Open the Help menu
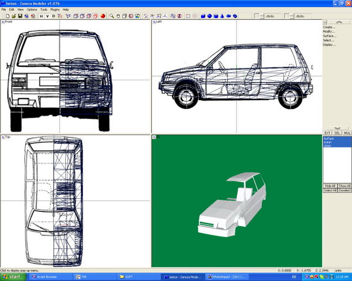The height and width of the screenshot is (281, 352). [66, 9]
